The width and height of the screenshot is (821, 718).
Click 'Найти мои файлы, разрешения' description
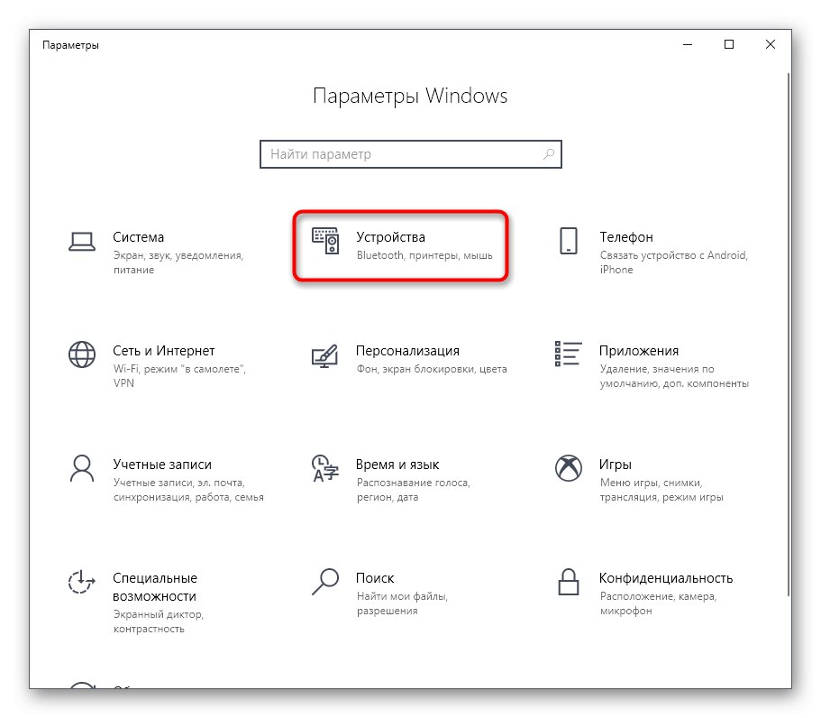pos(402,603)
